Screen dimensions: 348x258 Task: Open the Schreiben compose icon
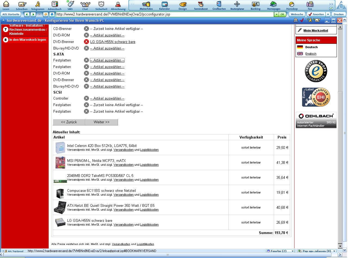22,5
